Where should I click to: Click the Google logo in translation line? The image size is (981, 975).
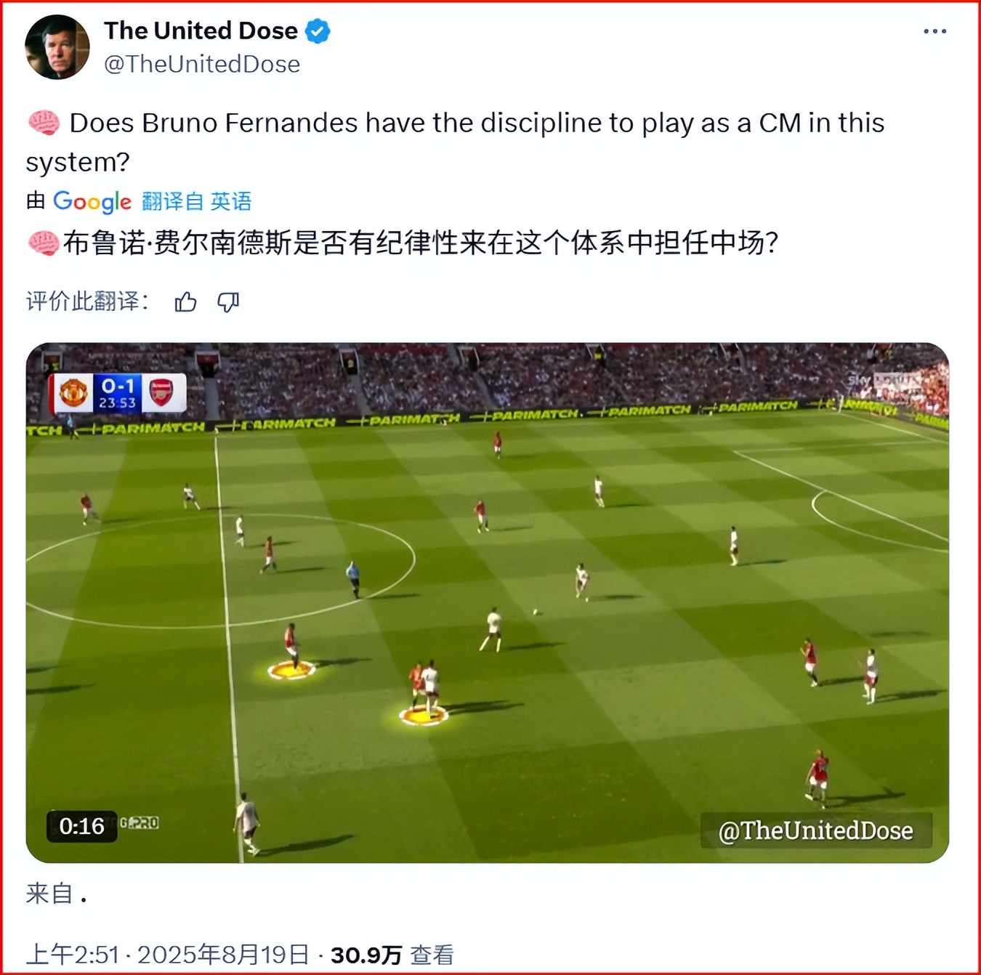(x=92, y=201)
